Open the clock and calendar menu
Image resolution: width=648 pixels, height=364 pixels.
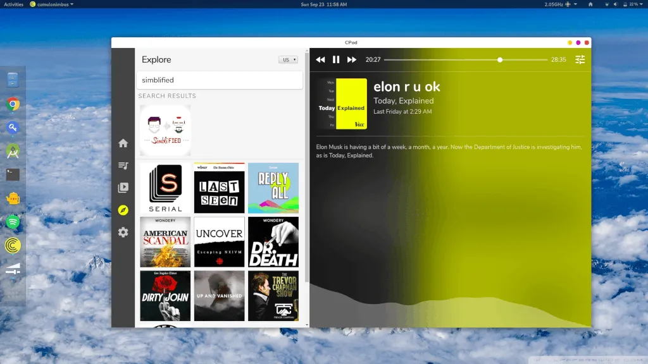(x=323, y=4)
